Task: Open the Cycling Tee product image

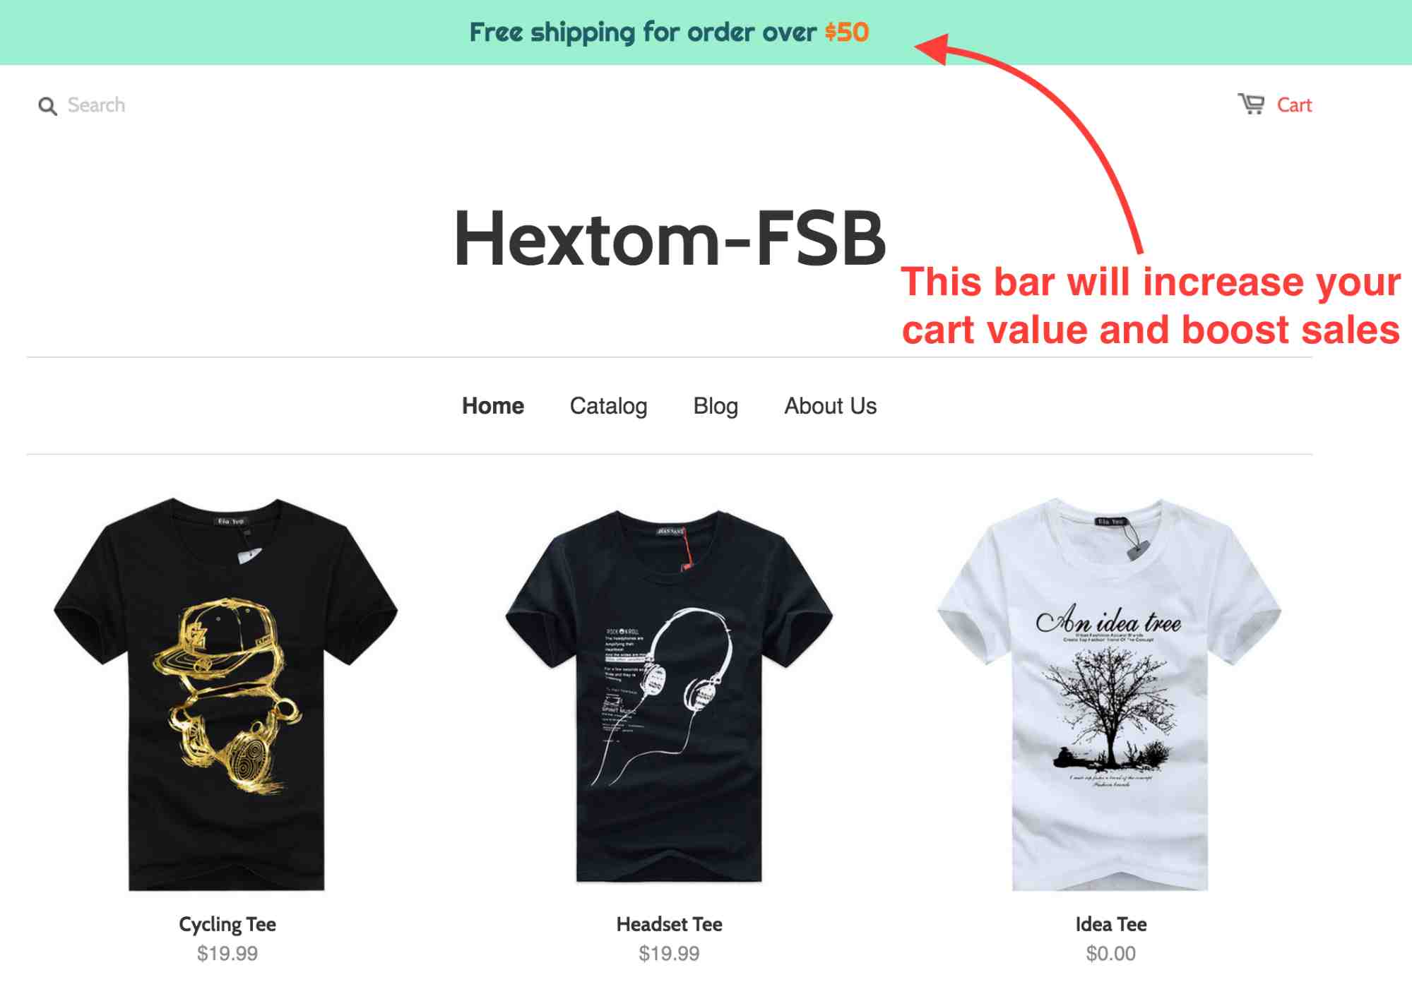Action: pos(226,695)
